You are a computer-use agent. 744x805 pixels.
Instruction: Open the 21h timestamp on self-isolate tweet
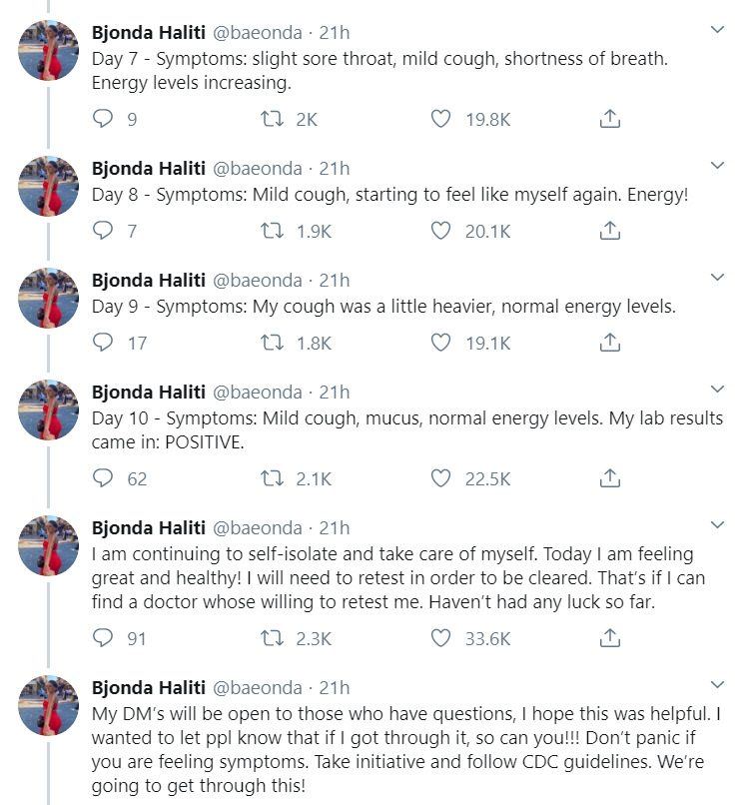click(335, 527)
